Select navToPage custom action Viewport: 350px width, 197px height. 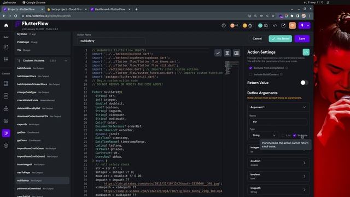[43, 172]
